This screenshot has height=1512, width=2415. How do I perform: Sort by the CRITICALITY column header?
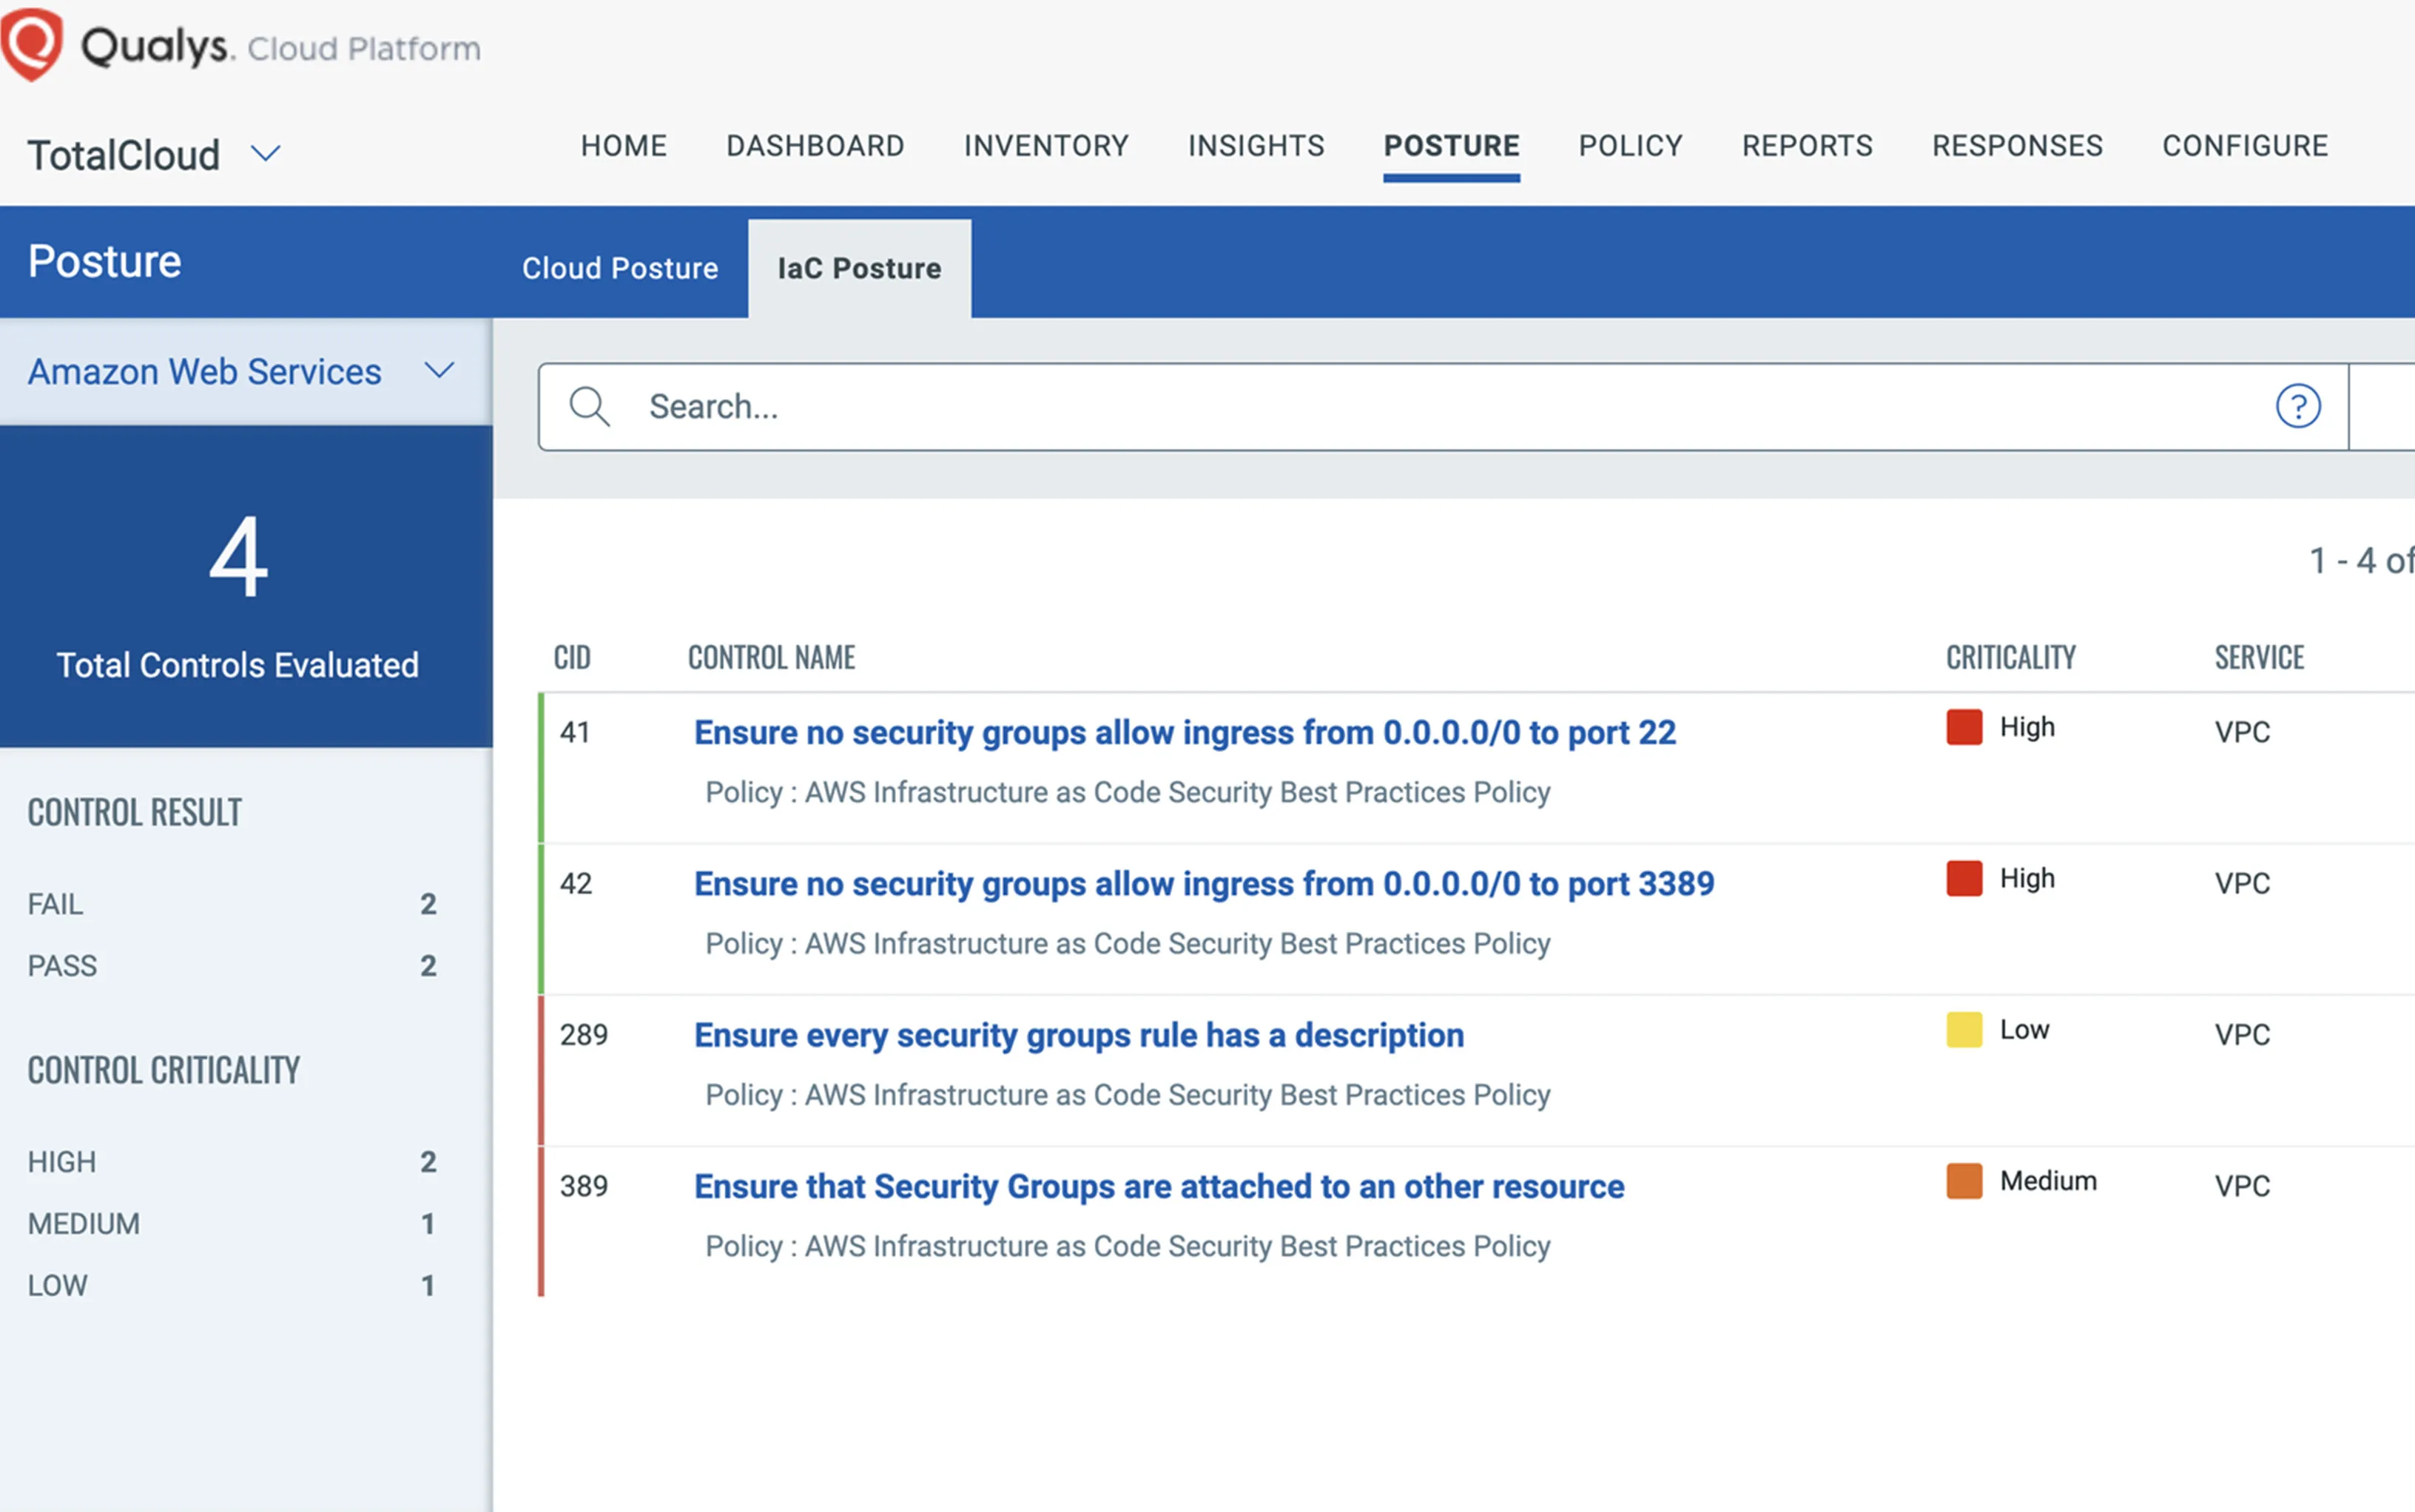click(x=2010, y=658)
